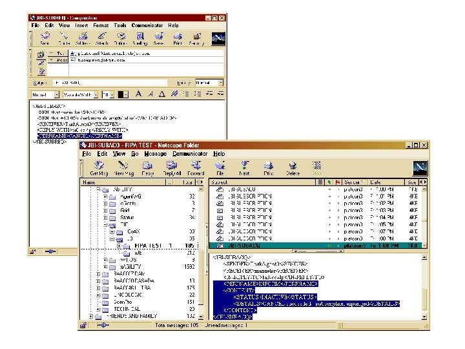Click the larger-font A icon in Composition

coord(138,94)
